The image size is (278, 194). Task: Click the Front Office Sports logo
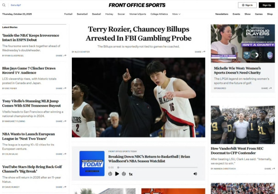point(137,5)
